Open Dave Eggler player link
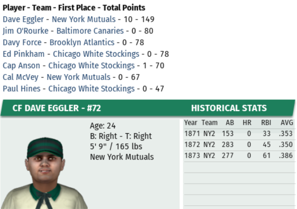Image resolution: width=297 pixels, height=209 pixels. tap(24, 19)
